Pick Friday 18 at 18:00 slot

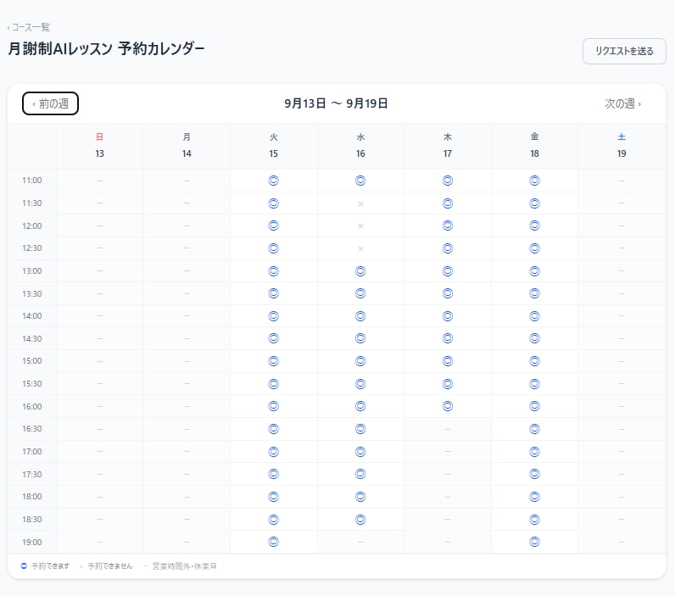pos(535,497)
